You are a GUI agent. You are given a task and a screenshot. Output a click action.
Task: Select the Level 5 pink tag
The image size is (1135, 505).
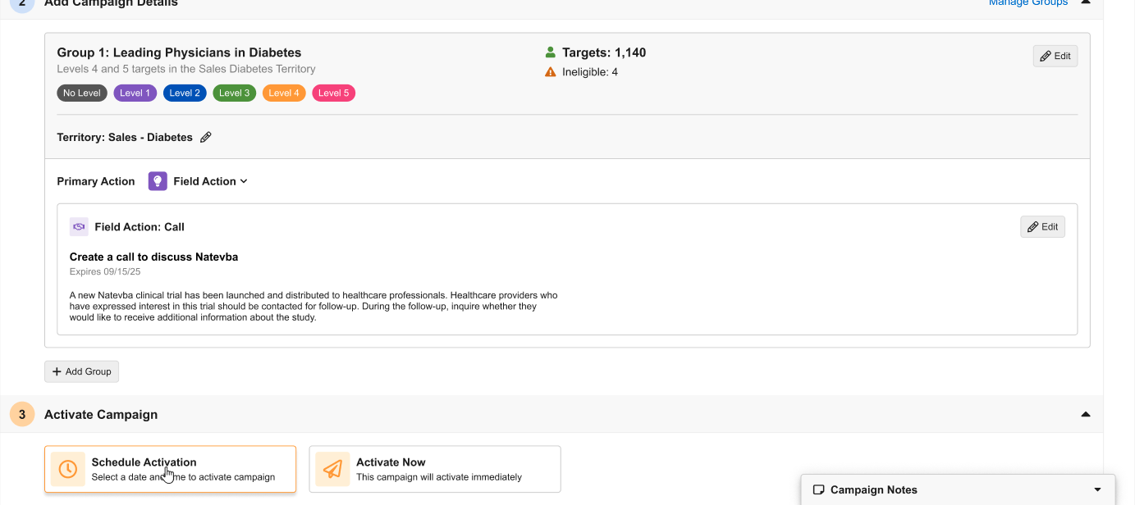(x=333, y=93)
